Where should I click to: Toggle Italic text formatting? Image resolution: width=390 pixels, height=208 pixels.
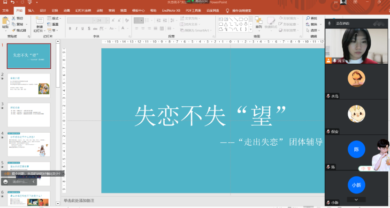[76, 29]
